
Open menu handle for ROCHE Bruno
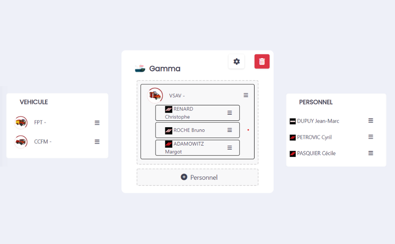point(230,130)
